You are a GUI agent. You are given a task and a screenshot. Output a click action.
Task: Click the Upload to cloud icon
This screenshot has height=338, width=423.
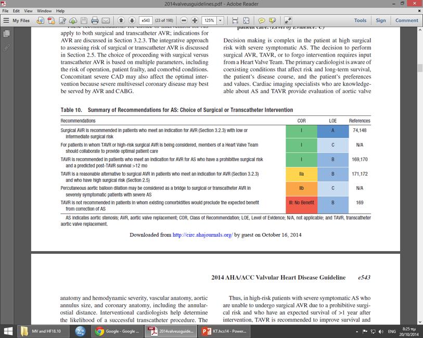coord(73,20)
